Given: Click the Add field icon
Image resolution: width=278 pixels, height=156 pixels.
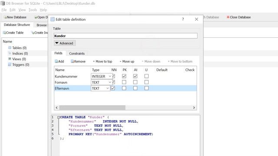Looking at the screenshot, I should [x=56, y=62].
